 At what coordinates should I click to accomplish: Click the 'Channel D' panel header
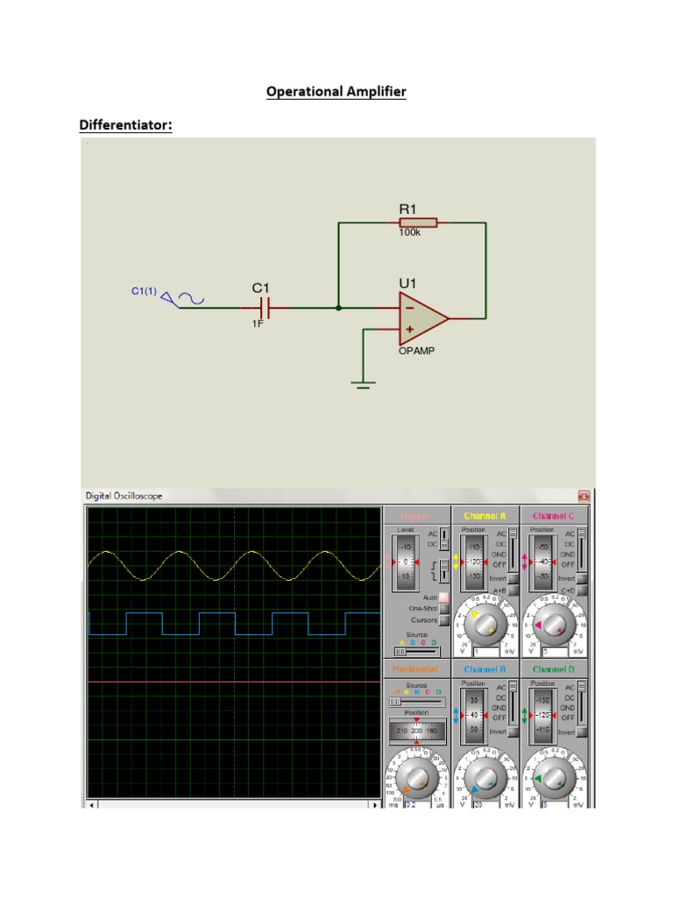(554, 669)
